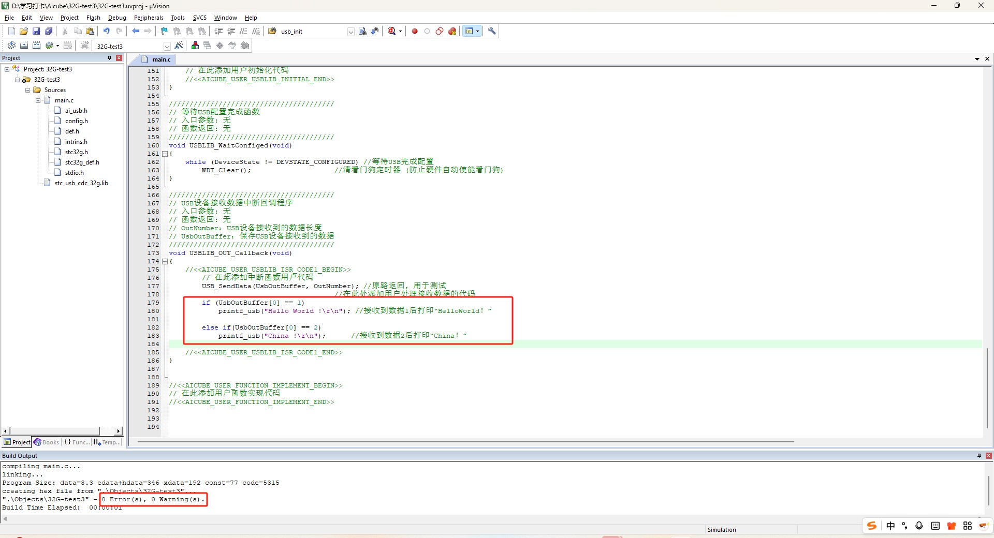
Task: Open the batch build dropdown arrow
Action: point(57,46)
